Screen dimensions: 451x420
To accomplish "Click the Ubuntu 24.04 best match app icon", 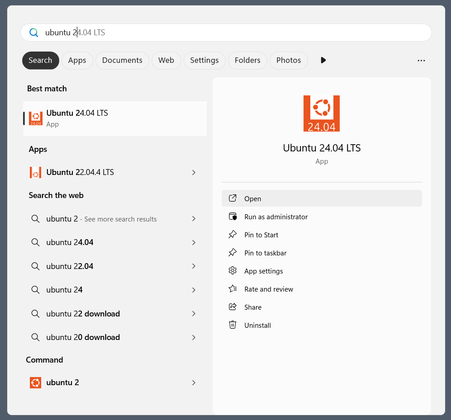I will (36, 118).
